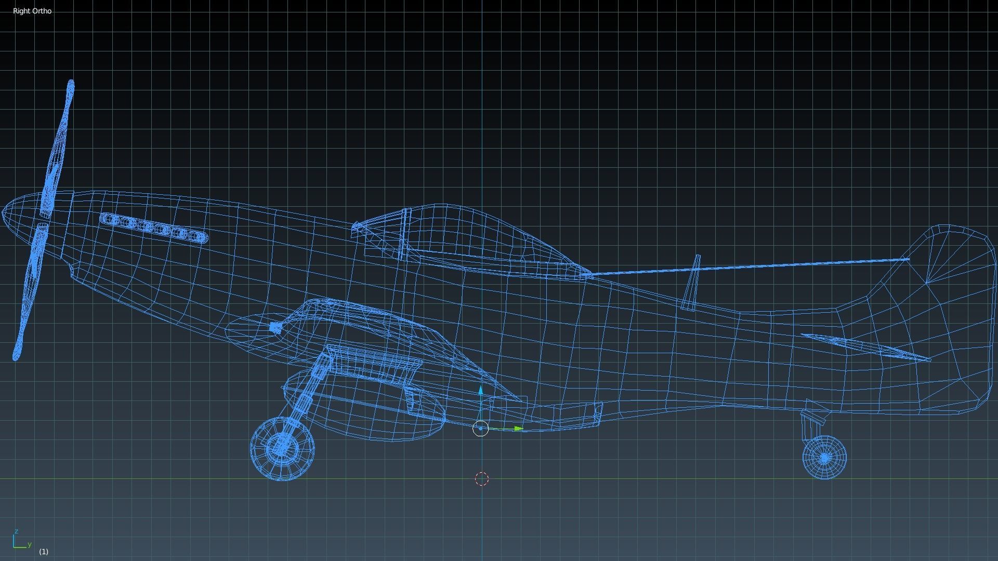
Task: Click the red-white 3D cursor
Action: click(482, 479)
